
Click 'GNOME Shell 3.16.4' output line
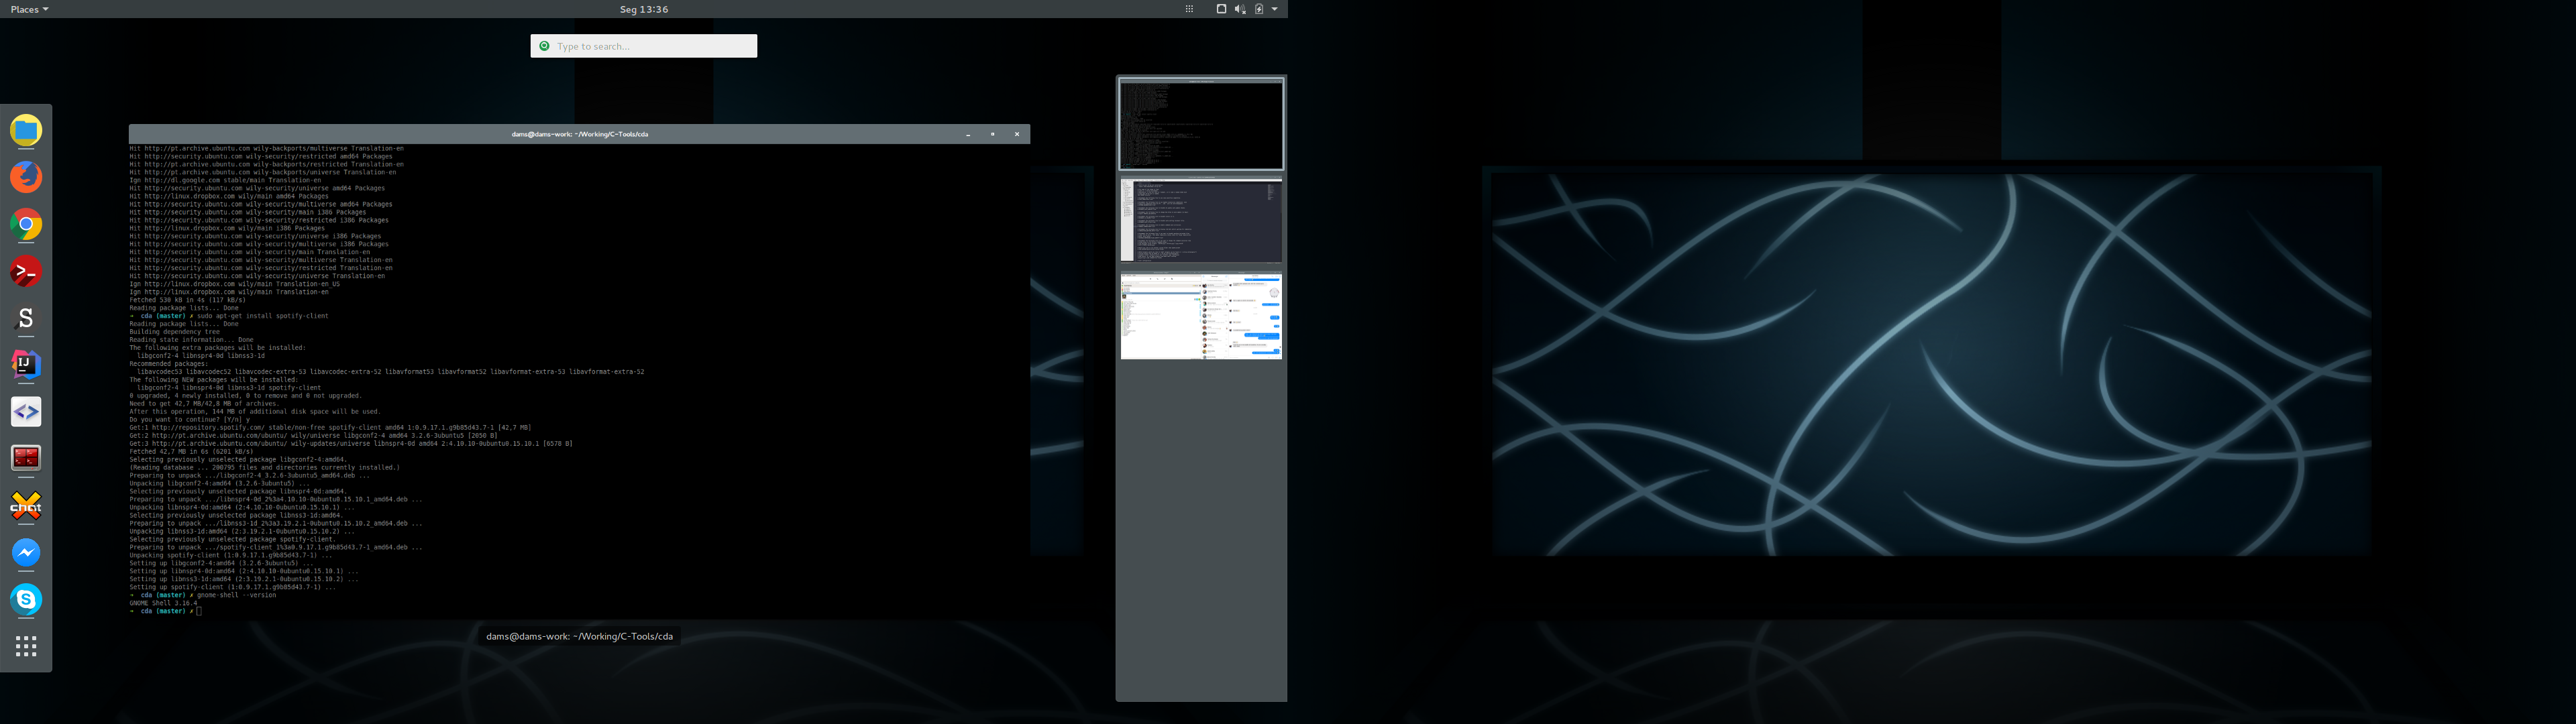click(163, 603)
